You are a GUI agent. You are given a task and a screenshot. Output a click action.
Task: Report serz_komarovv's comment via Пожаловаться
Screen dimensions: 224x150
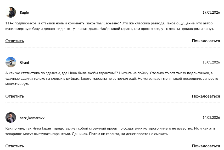[x=206, y=146]
